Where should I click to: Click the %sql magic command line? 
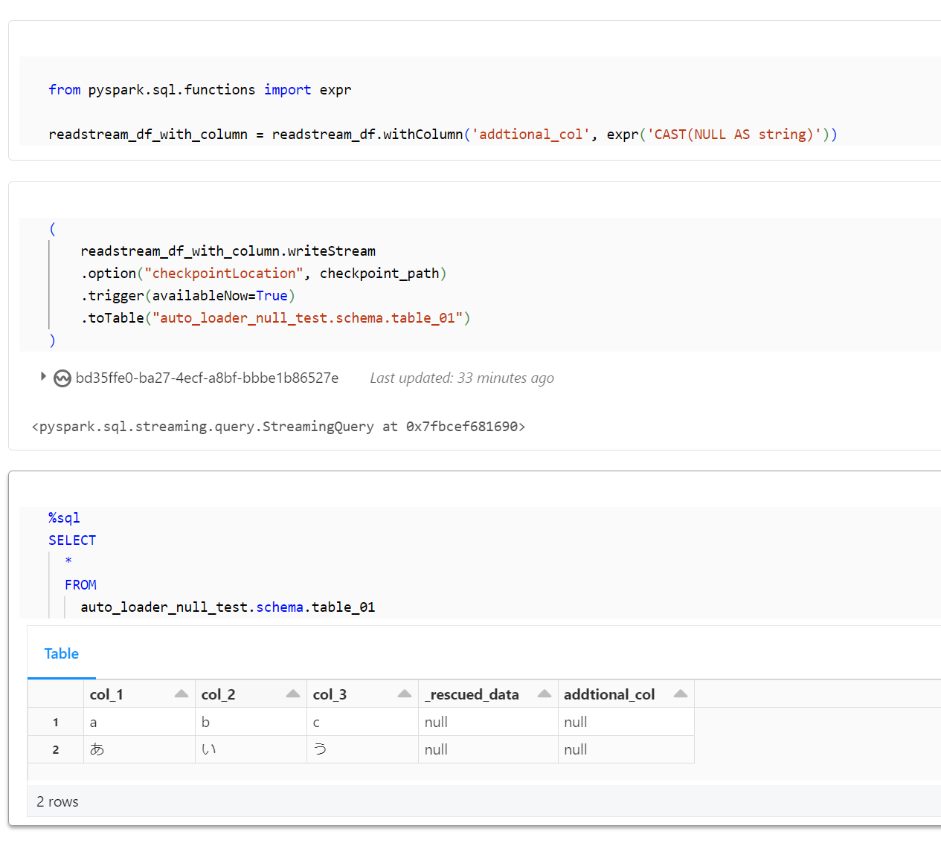64,518
